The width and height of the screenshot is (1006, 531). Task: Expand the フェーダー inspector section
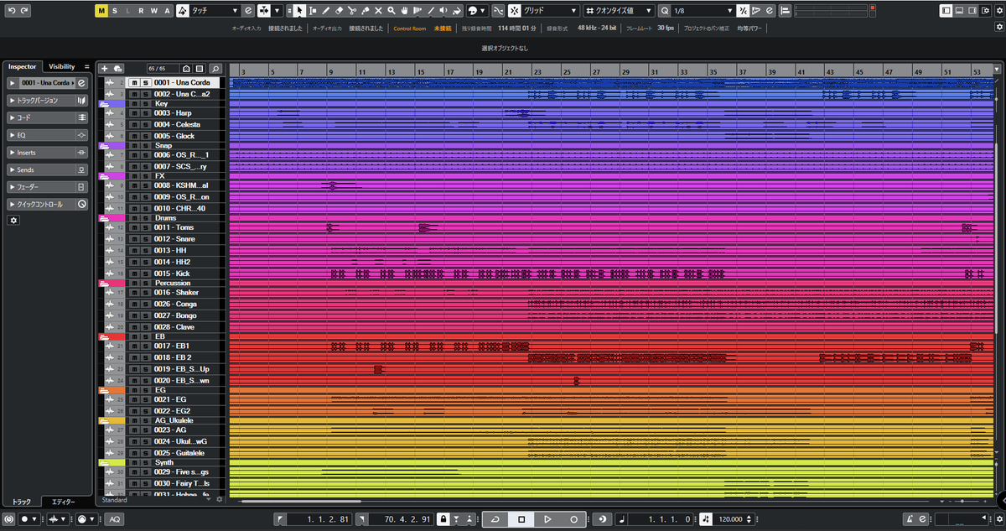pos(47,187)
